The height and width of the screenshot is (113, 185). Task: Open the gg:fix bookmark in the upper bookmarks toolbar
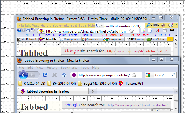pos(114,35)
